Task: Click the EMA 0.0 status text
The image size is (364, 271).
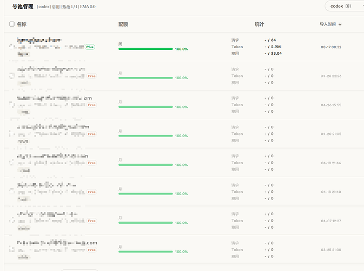Action: click(x=88, y=7)
